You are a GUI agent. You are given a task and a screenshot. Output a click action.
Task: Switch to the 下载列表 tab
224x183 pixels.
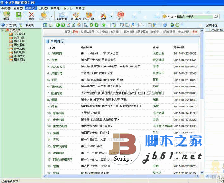pyautogui.click(x=26, y=25)
